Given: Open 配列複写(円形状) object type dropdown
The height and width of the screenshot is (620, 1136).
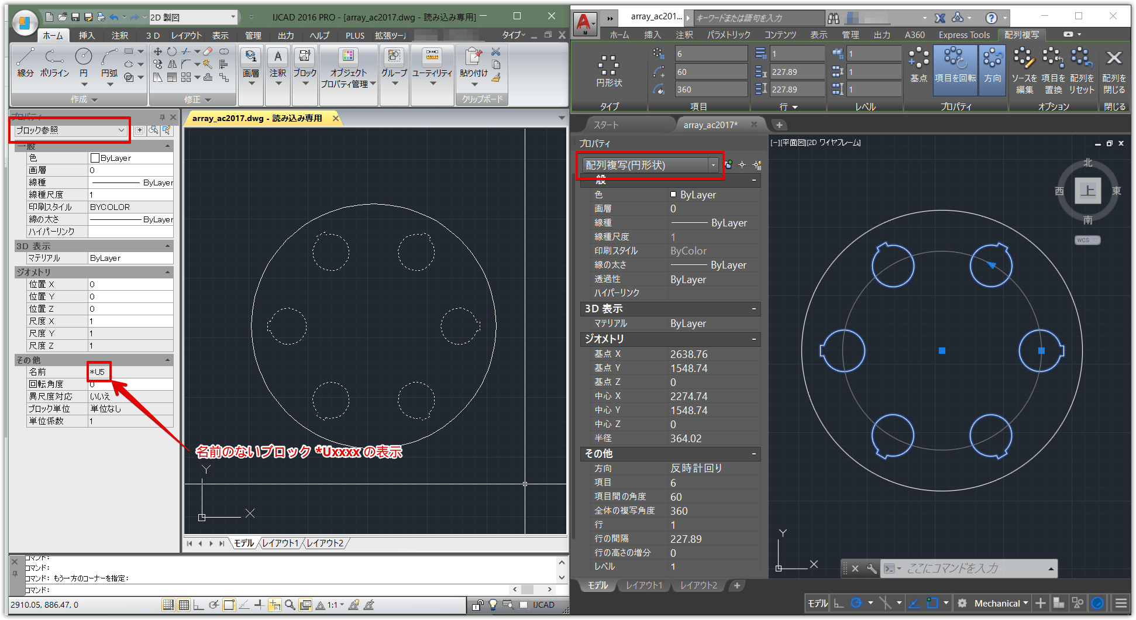Looking at the screenshot, I should click(650, 165).
